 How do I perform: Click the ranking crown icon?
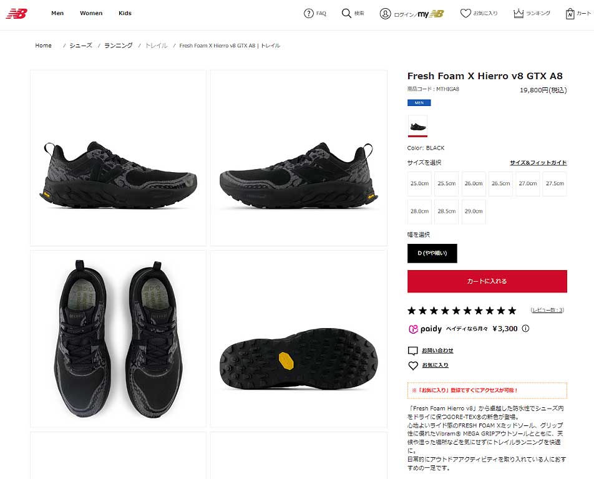[519, 14]
